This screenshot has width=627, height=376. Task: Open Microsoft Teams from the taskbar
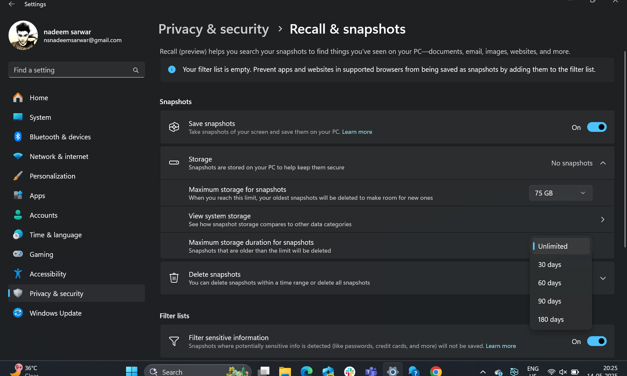[x=370, y=372]
